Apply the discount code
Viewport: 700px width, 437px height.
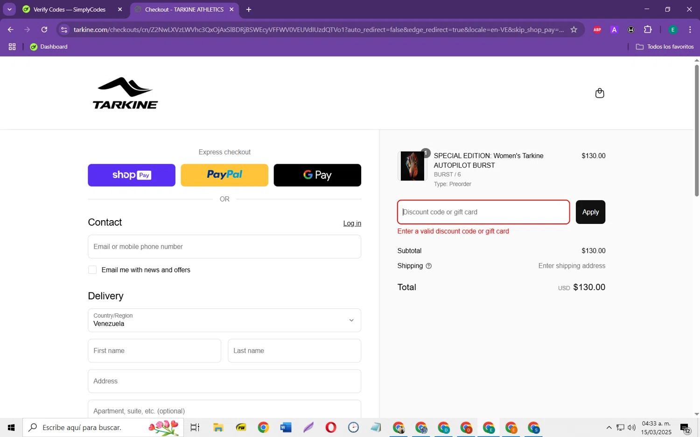click(590, 212)
